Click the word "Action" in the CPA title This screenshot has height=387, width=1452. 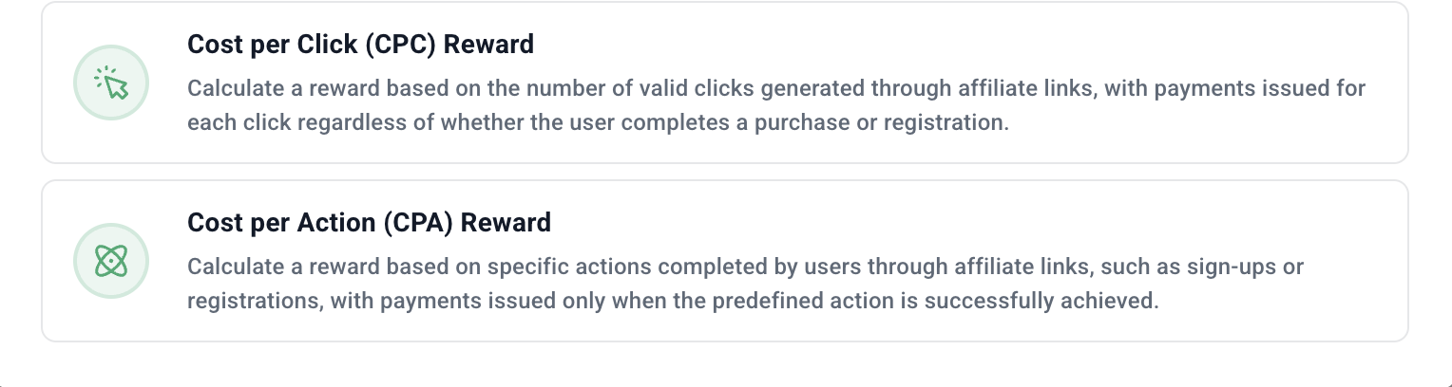tap(320, 223)
